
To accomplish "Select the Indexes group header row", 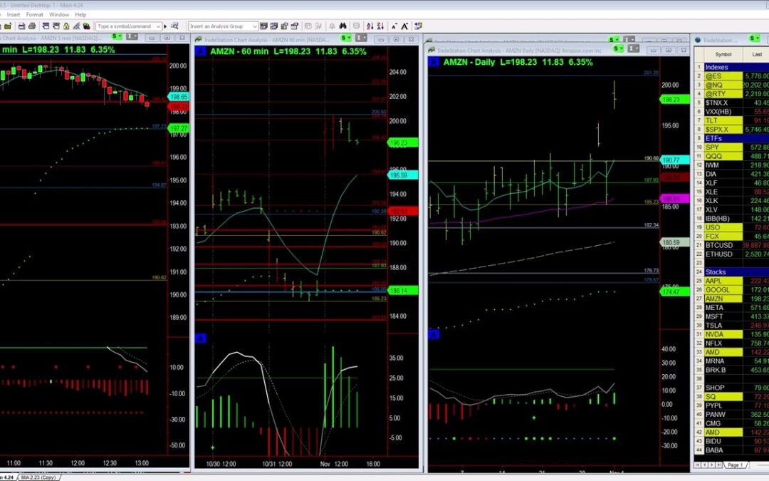I will (736, 67).
